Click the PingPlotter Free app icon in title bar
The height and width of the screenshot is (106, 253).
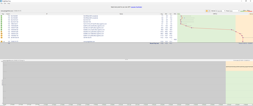pyautogui.click(x=1, y=1)
